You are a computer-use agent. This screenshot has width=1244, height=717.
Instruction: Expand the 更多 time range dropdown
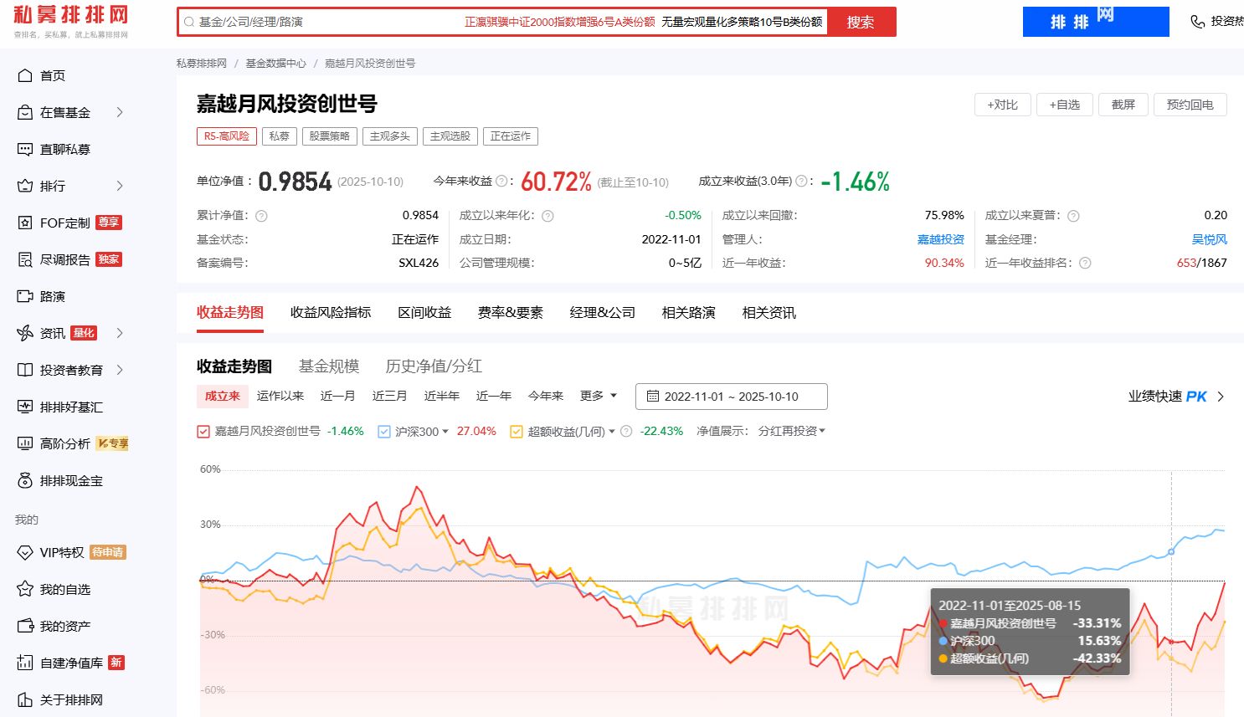(599, 396)
